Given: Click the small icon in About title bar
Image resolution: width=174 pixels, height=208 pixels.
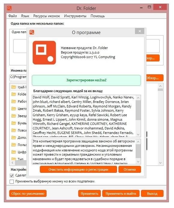Looking at the screenshot, I should click(32, 32).
